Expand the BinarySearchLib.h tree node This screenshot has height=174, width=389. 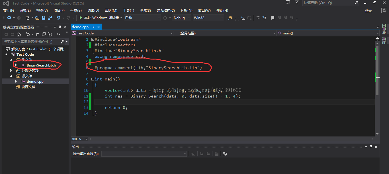tap(16, 65)
